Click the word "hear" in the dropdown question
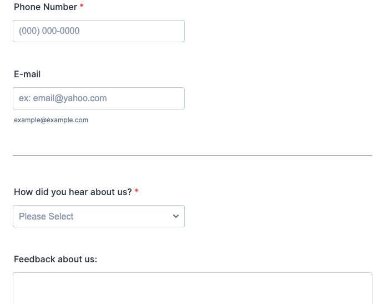Image resolution: width=383 pixels, height=304 pixels. pos(78,192)
